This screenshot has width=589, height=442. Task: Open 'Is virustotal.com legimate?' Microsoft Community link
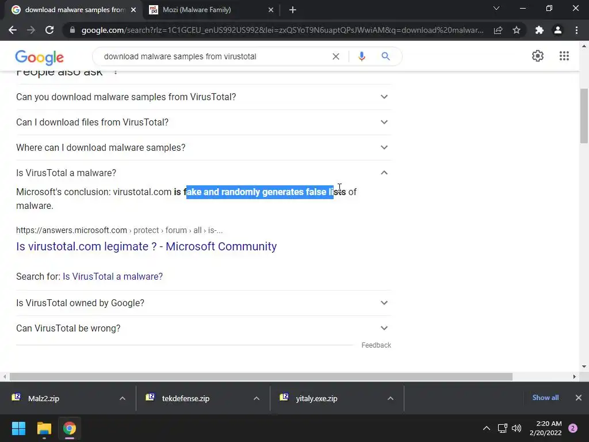147,246
